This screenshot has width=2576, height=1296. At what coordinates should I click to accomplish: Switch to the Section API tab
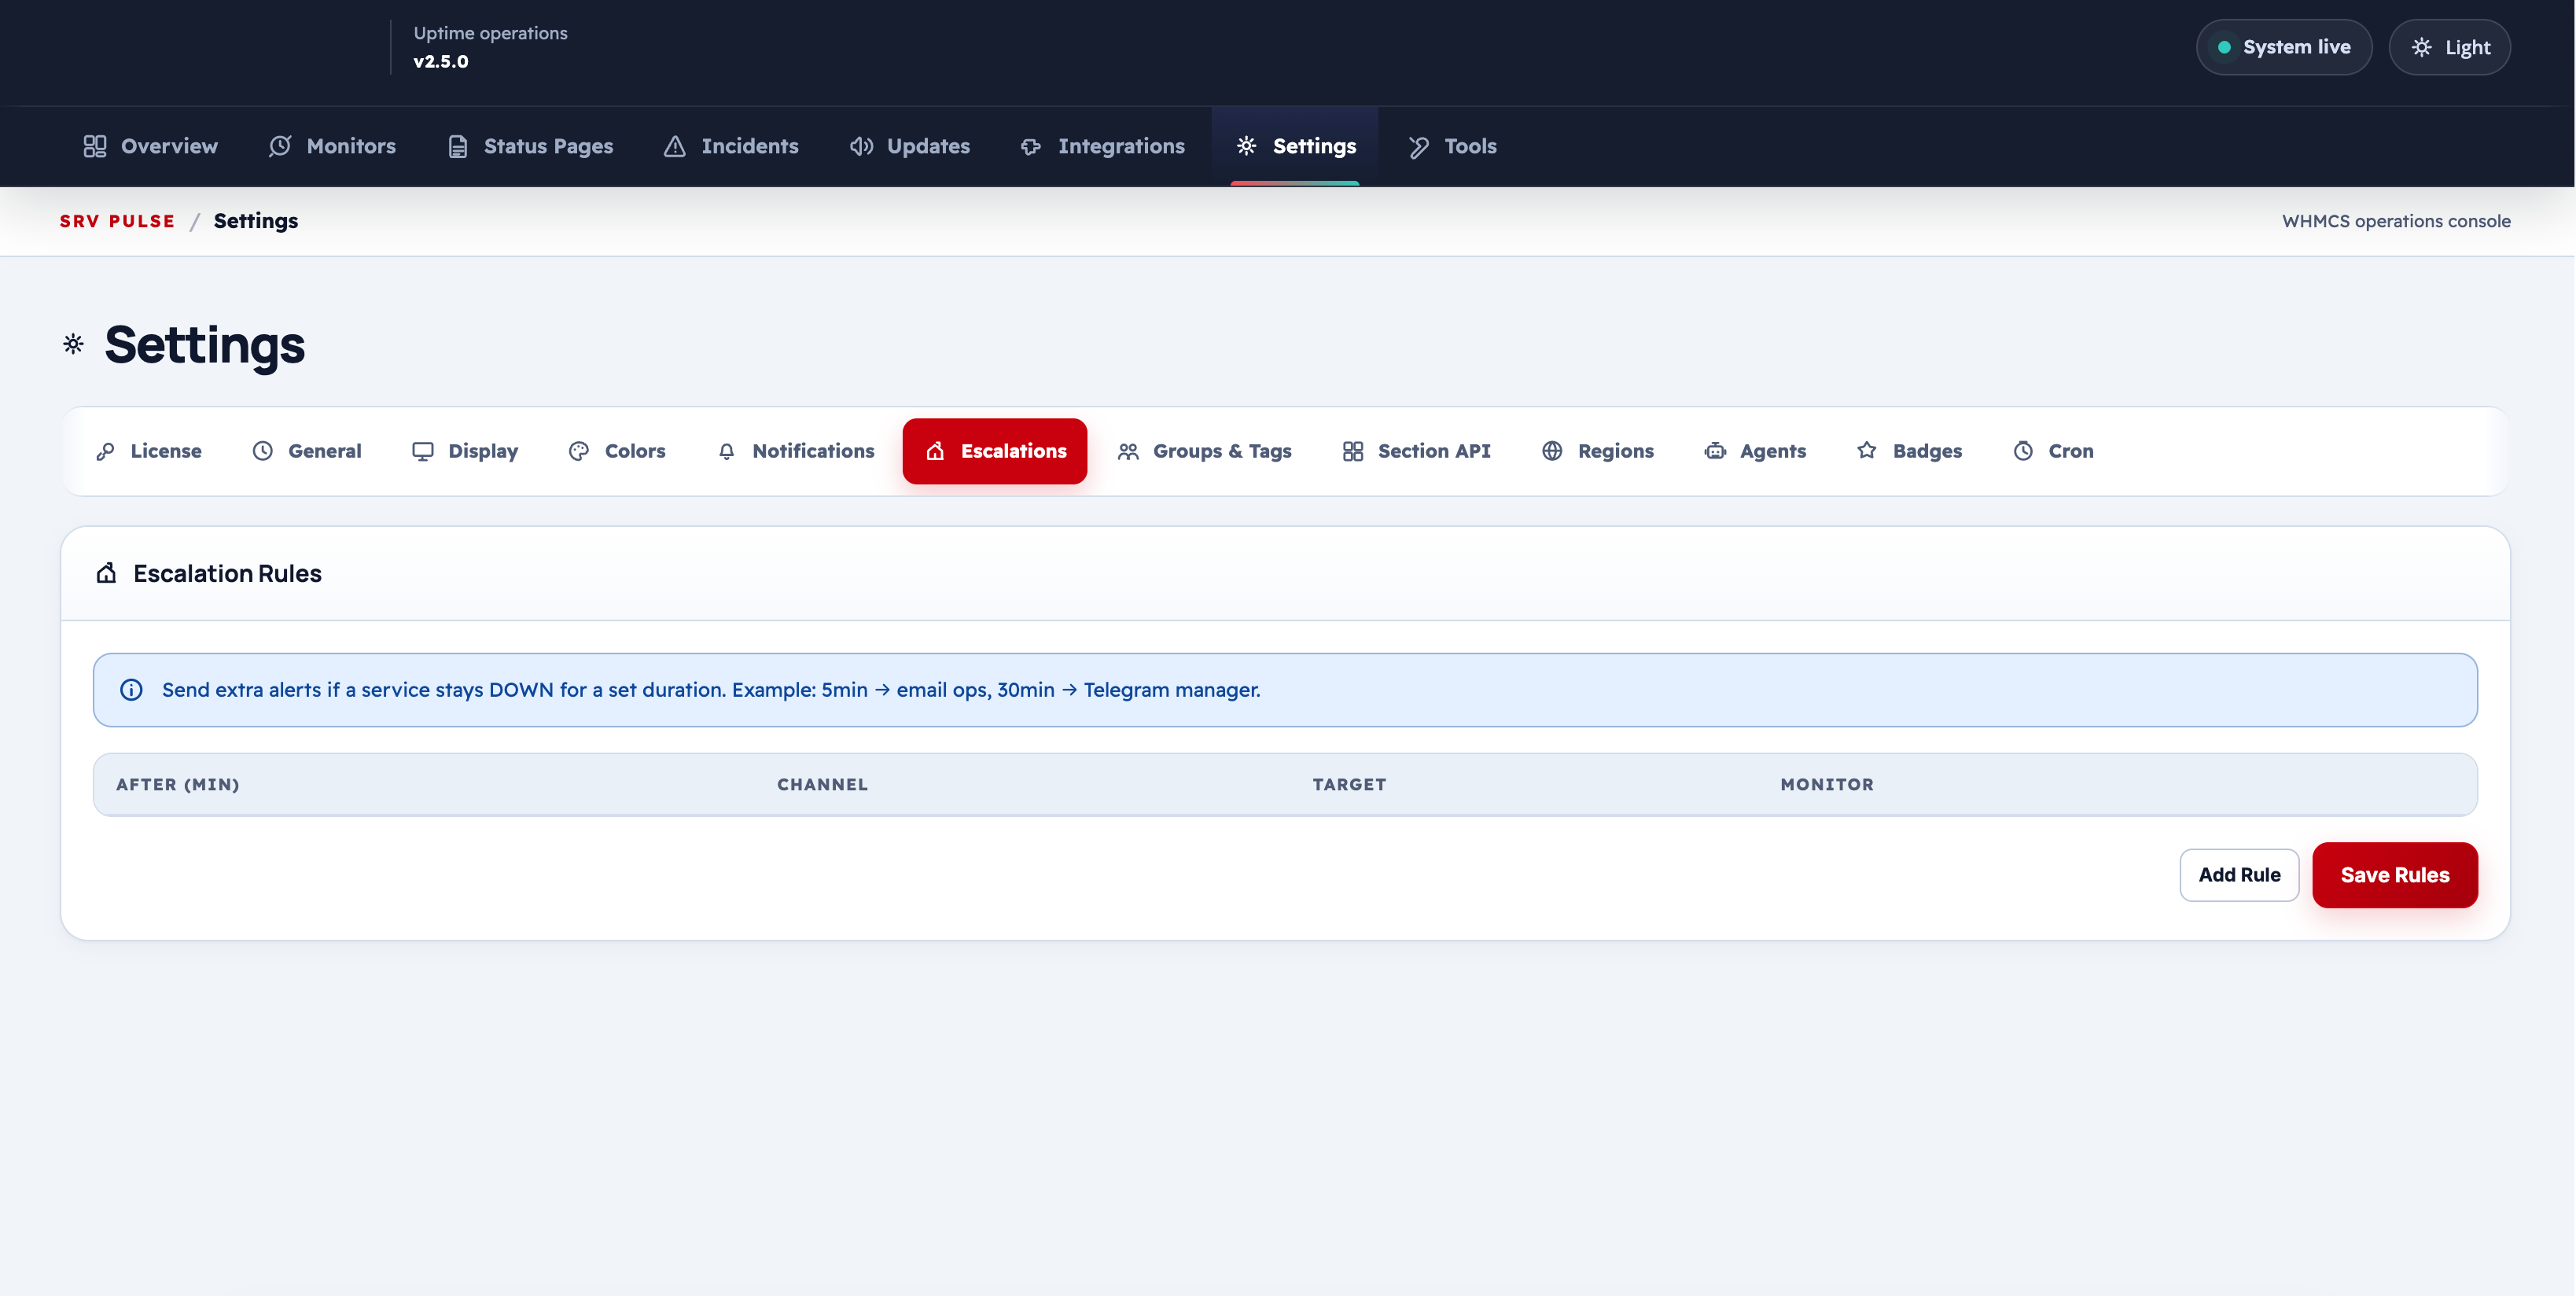(x=1417, y=451)
